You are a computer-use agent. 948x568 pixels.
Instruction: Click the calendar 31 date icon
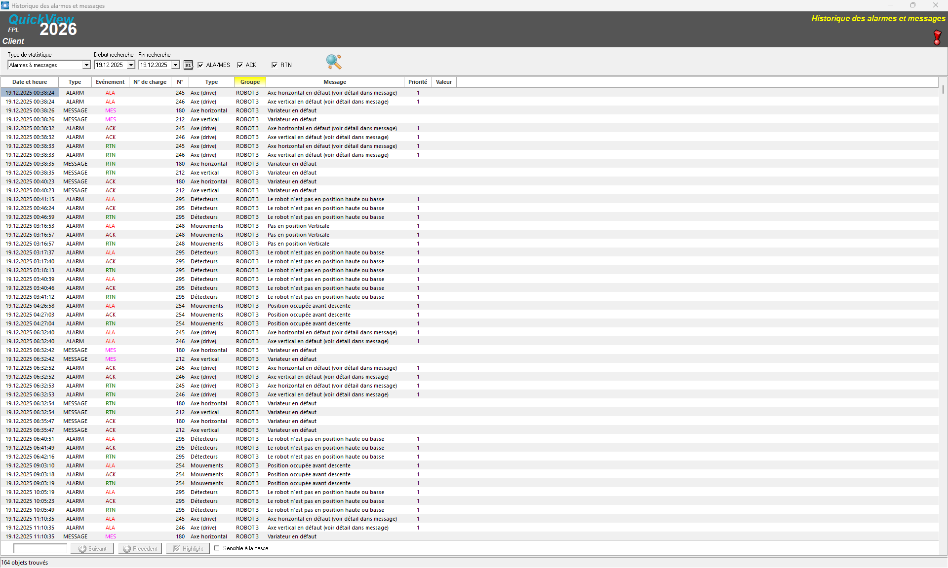point(188,65)
